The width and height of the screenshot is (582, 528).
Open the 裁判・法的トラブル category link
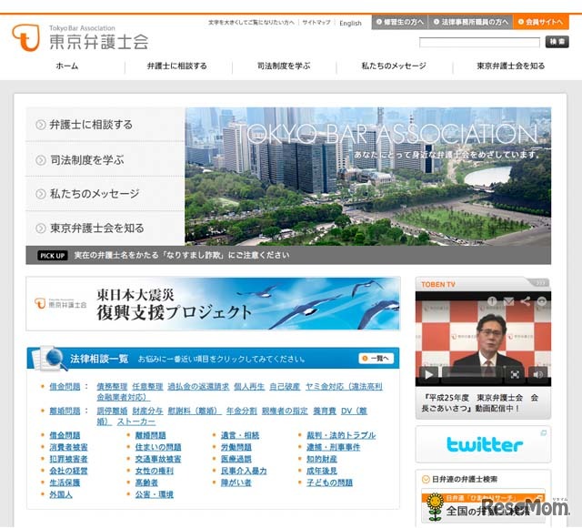coord(341,435)
